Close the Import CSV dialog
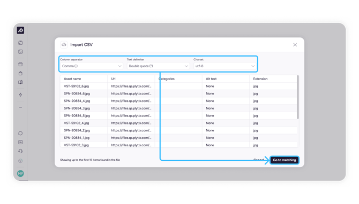This screenshot has width=359, height=204. [x=295, y=45]
